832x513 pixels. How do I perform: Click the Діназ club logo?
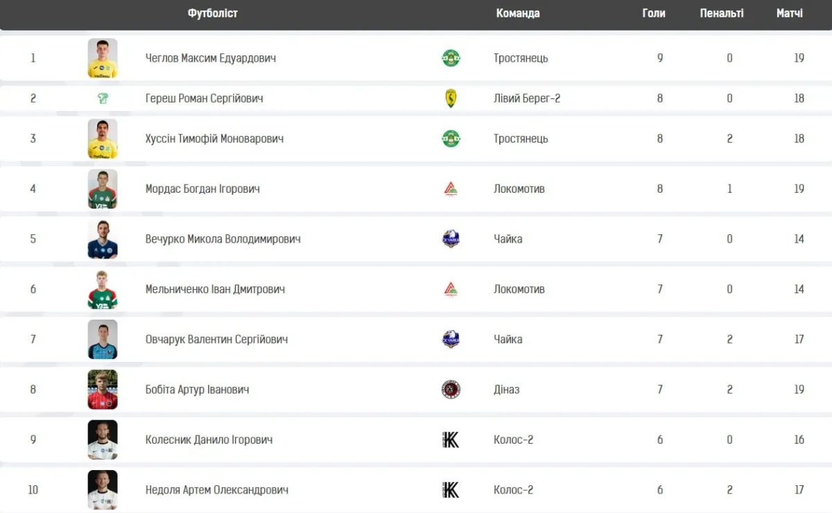pos(451,390)
